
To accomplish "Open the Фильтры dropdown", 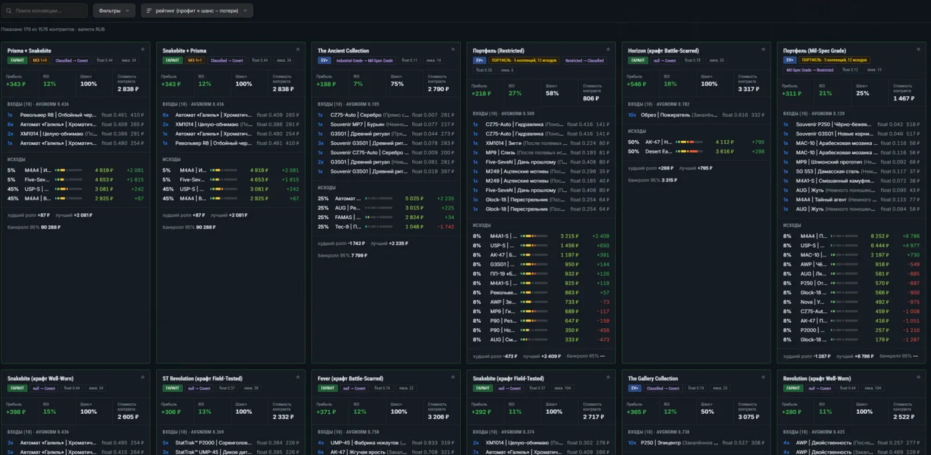I will pos(114,11).
